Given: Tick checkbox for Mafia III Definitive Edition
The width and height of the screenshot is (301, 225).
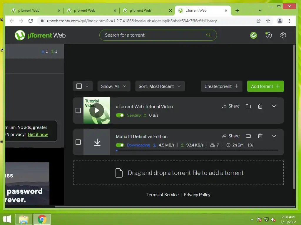Looking at the screenshot, I should point(78,142).
